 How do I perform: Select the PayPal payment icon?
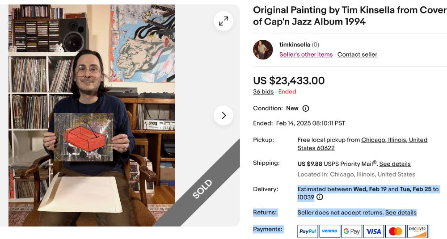[x=308, y=231]
